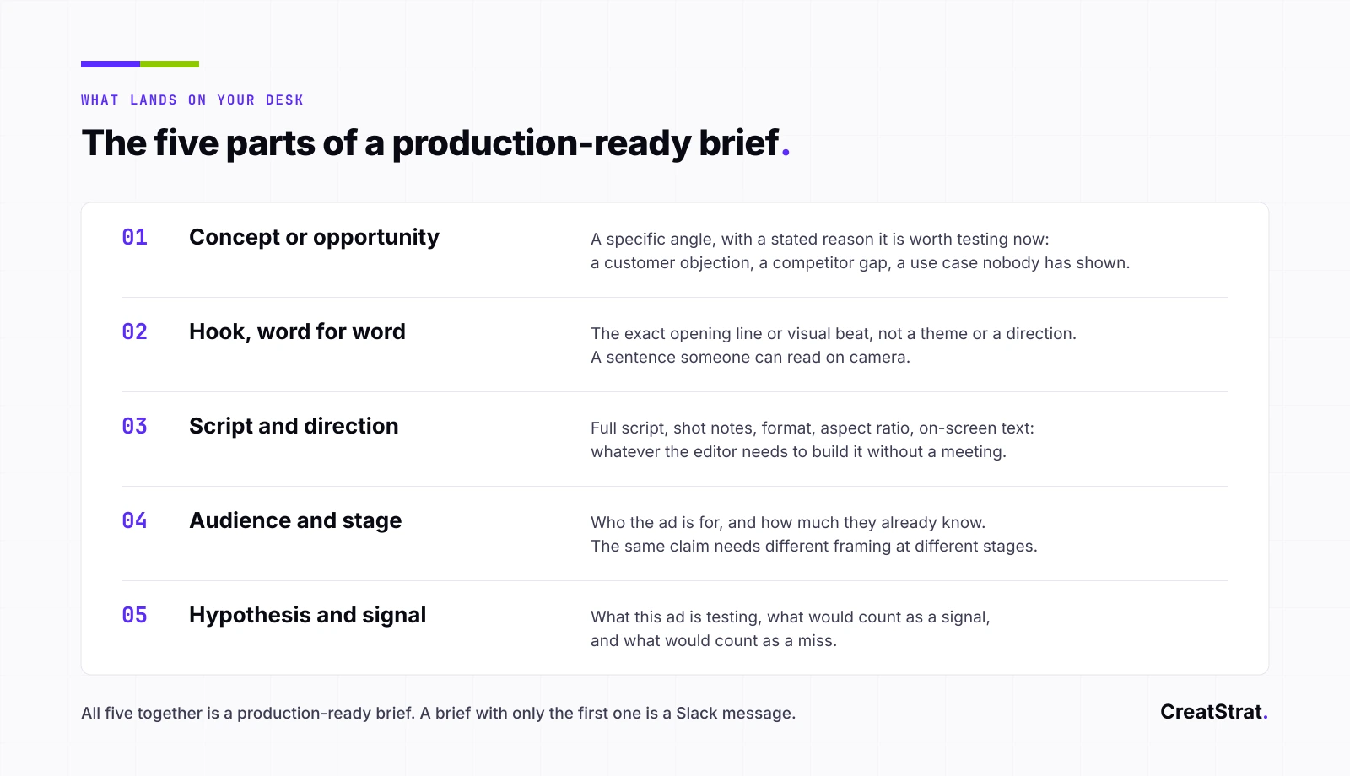Click the description about counting as a signal
1350x776 pixels.
[791, 629]
